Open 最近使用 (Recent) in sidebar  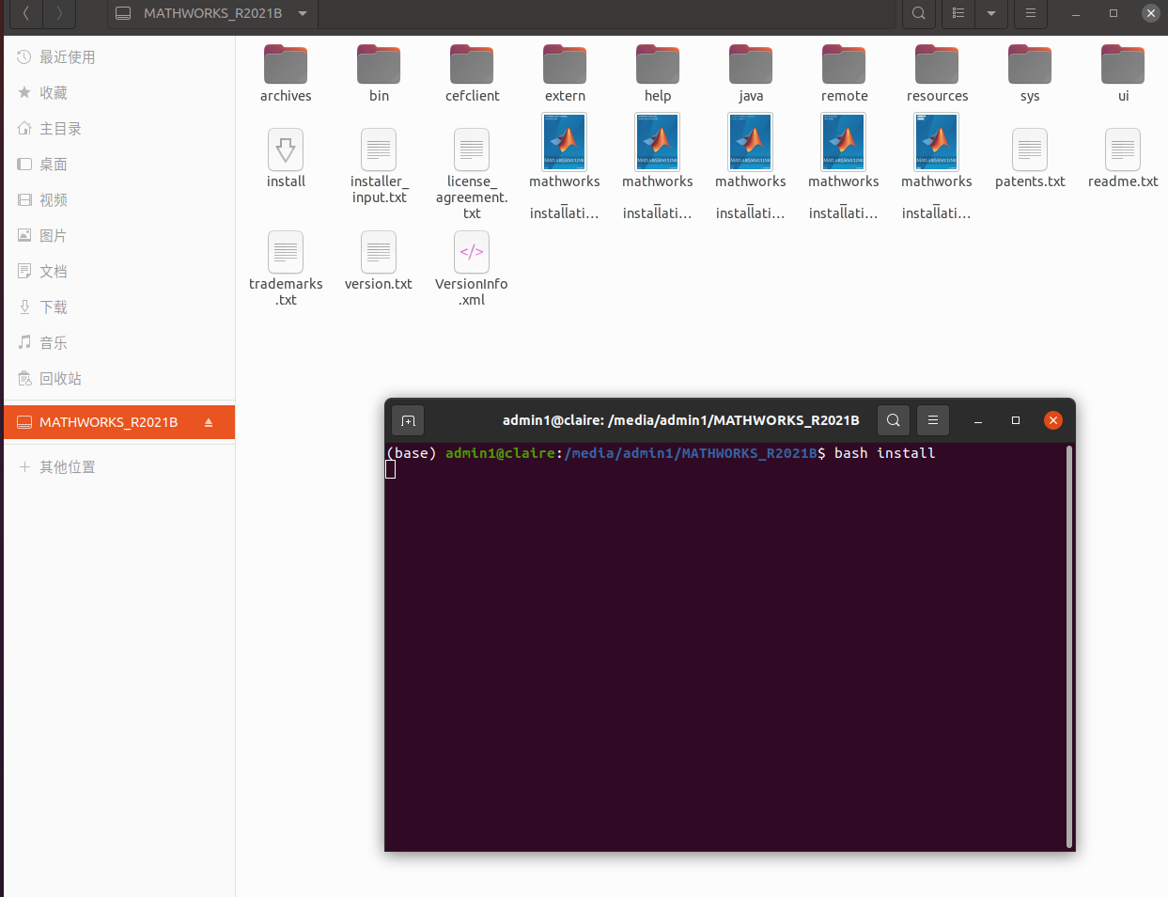119,57
